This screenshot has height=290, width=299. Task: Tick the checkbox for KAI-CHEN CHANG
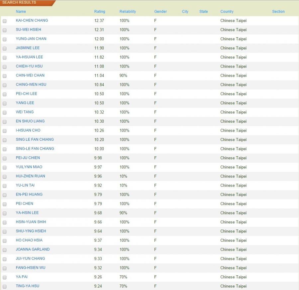pyautogui.click(x=5, y=21)
